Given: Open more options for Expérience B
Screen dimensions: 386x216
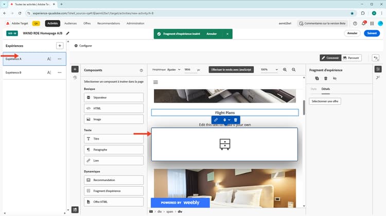Looking at the screenshot, I should 60,72.
